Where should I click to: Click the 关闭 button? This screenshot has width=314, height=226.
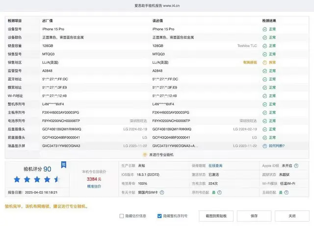click(x=292, y=216)
